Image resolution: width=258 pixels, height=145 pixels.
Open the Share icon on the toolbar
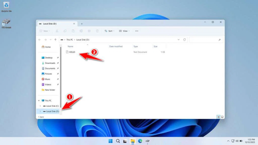[x=89, y=31]
